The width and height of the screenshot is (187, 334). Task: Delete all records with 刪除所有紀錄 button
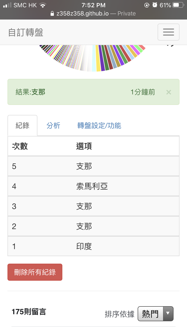coord(35,272)
